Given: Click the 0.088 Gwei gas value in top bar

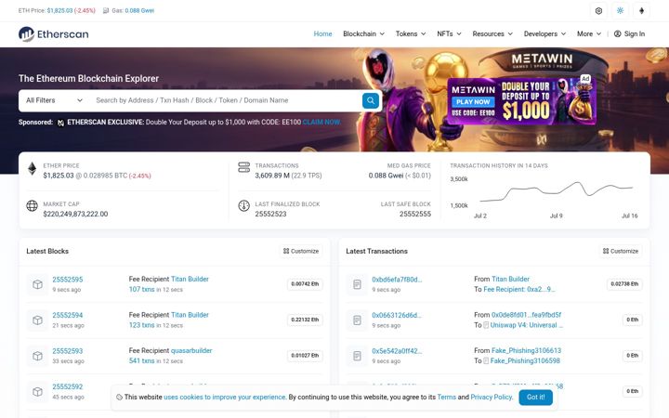Looking at the screenshot, I should (139, 10).
